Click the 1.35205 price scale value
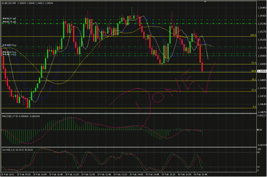 click(262, 40)
